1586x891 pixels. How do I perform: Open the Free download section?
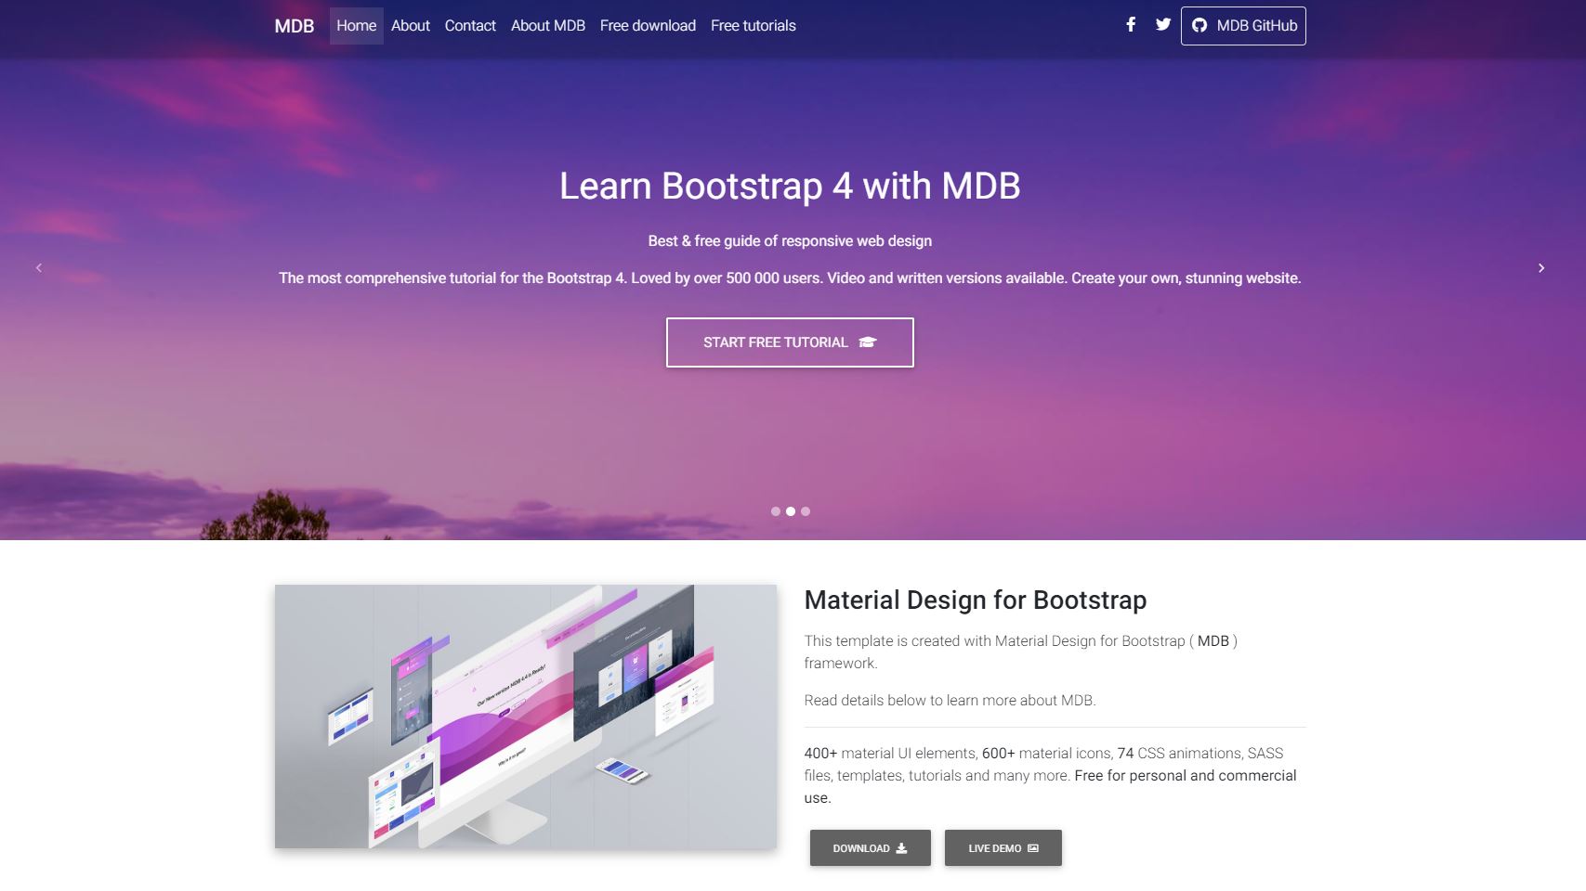coord(648,25)
